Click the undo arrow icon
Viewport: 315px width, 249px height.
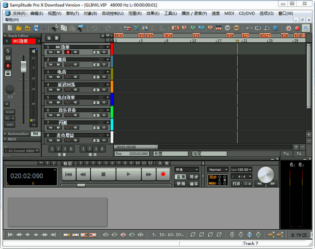(94, 28)
